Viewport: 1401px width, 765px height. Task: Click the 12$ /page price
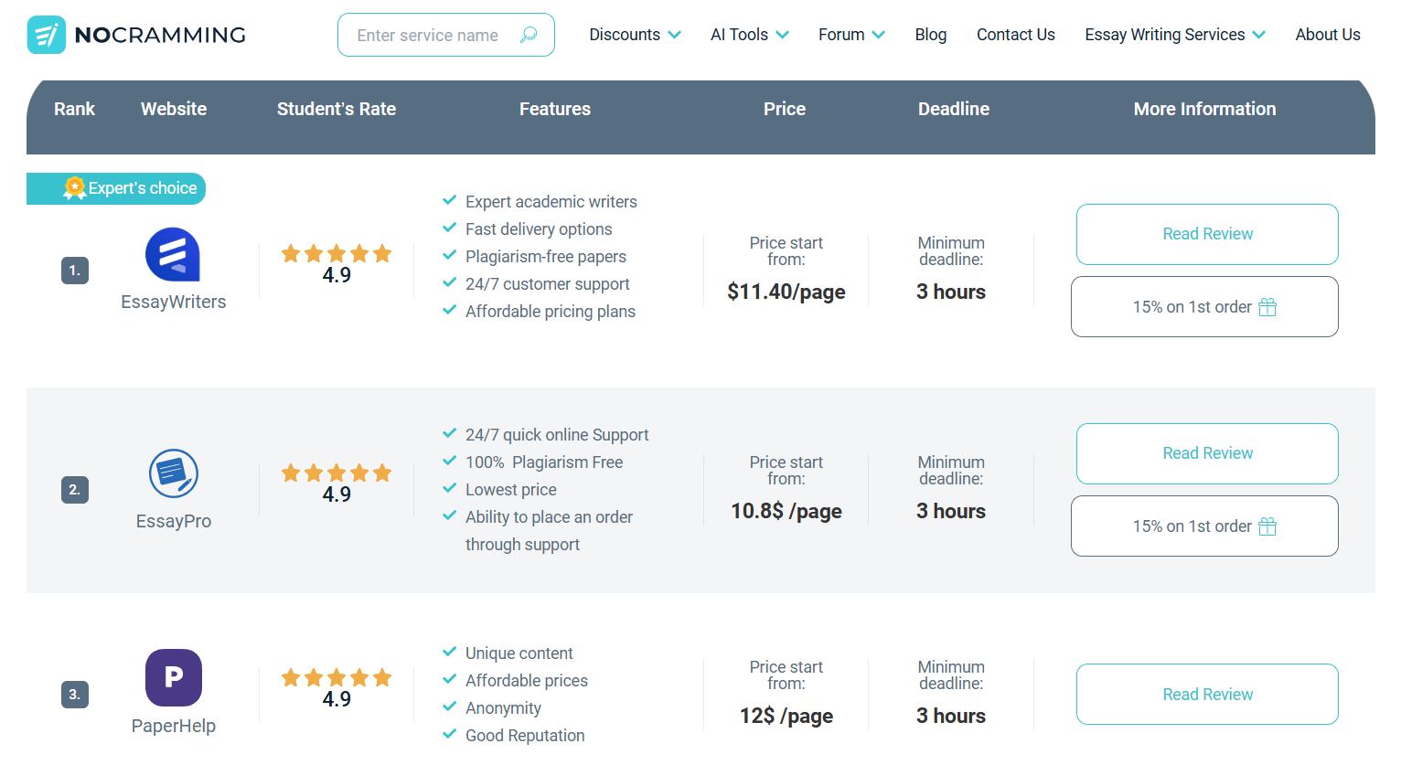tap(786, 716)
